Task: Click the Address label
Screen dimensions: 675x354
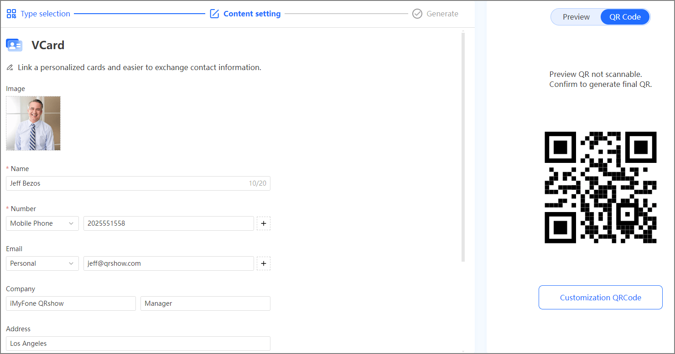Action: 18,329
